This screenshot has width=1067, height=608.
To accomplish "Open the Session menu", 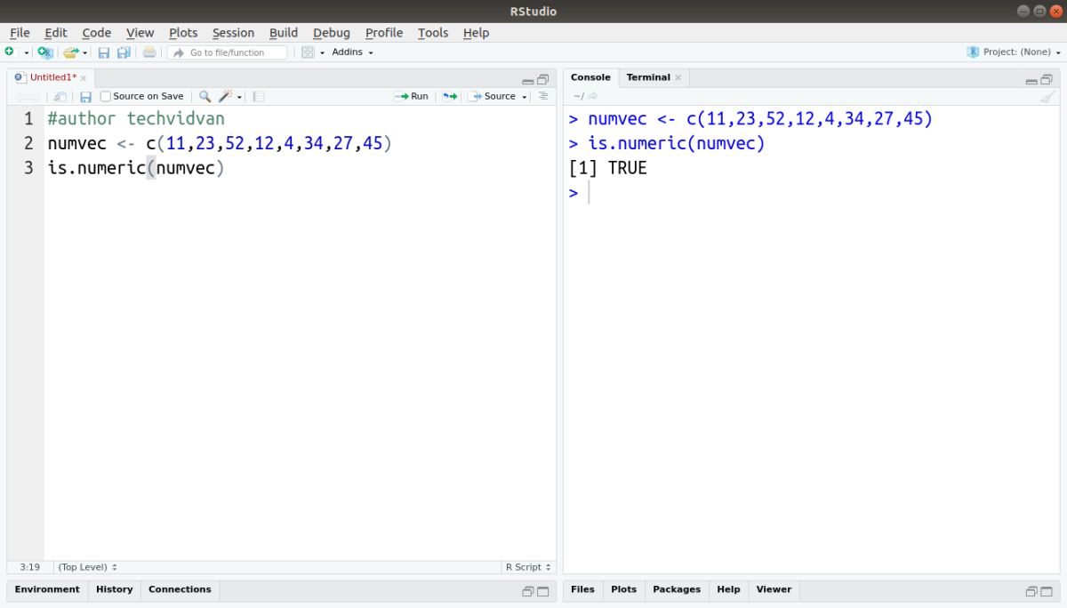I will [x=233, y=33].
